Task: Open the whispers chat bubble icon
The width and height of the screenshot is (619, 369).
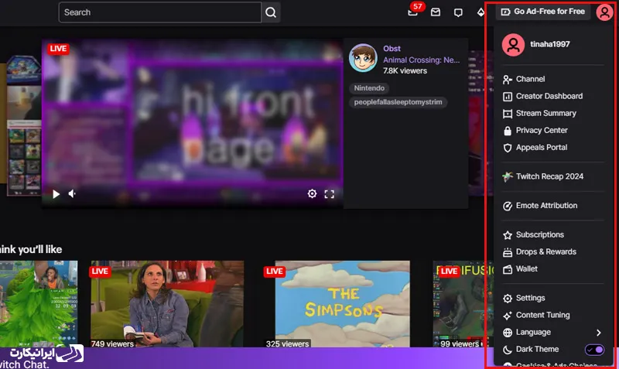Action: click(x=458, y=12)
